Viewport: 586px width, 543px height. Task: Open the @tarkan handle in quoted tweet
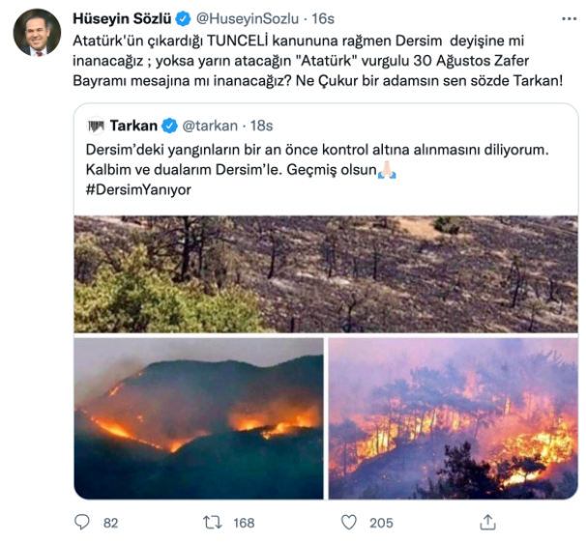point(208,126)
